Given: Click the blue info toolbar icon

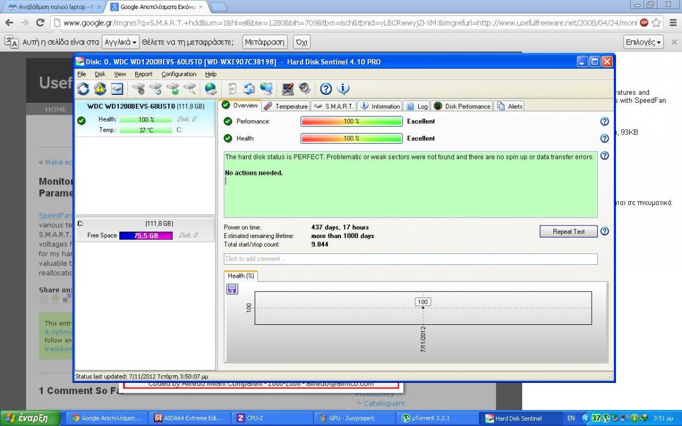Looking at the screenshot, I should tap(343, 89).
